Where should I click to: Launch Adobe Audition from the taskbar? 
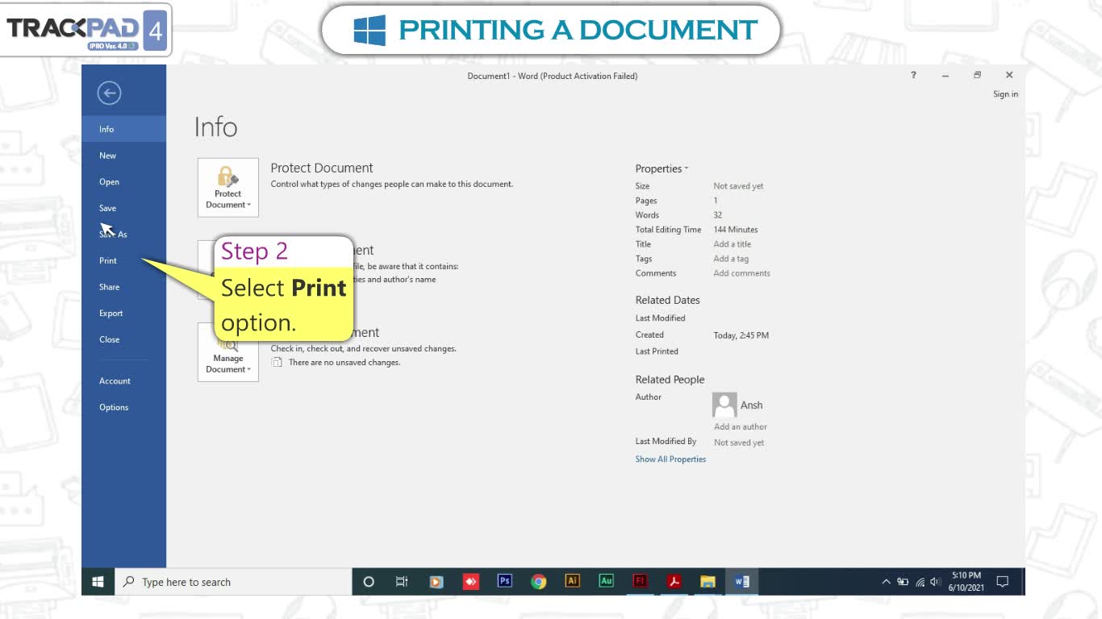point(606,581)
